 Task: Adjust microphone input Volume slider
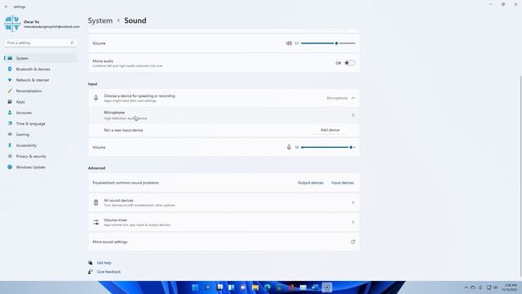[328, 147]
